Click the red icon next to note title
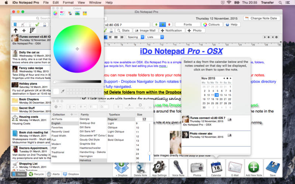 pyautogui.click(x=169, y=24)
